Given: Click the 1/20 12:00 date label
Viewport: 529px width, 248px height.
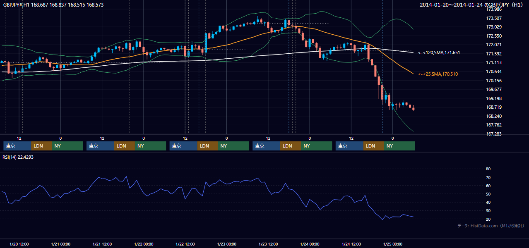Looking at the screenshot, I should 19,244.
